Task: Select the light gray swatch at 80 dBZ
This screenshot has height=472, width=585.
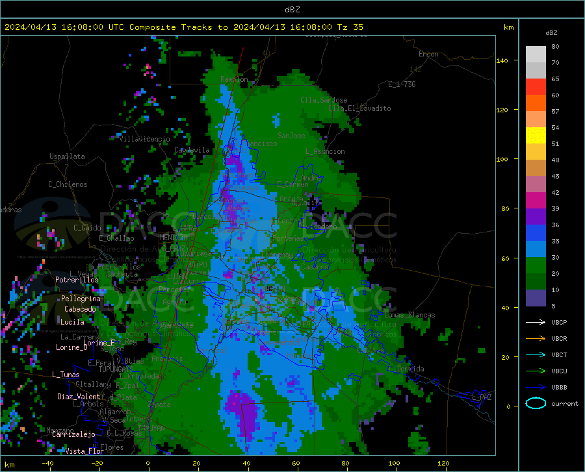Action: (x=536, y=55)
